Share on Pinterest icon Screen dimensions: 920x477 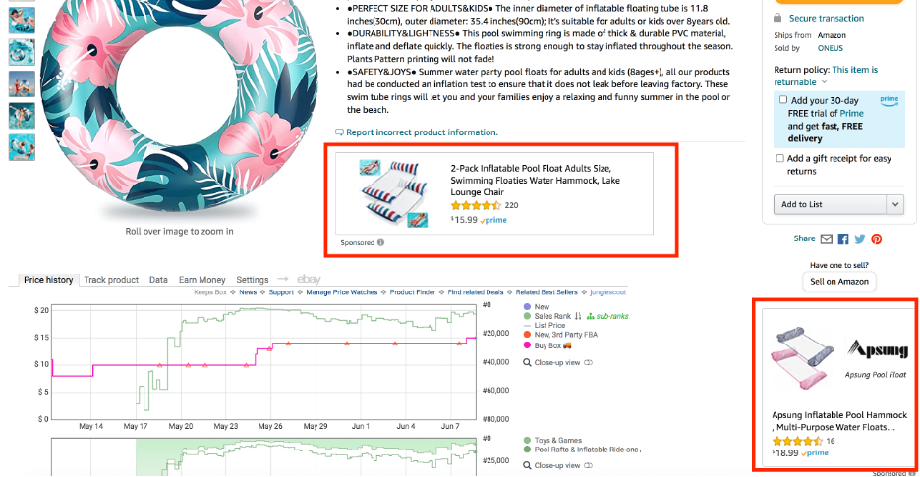(x=877, y=239)
